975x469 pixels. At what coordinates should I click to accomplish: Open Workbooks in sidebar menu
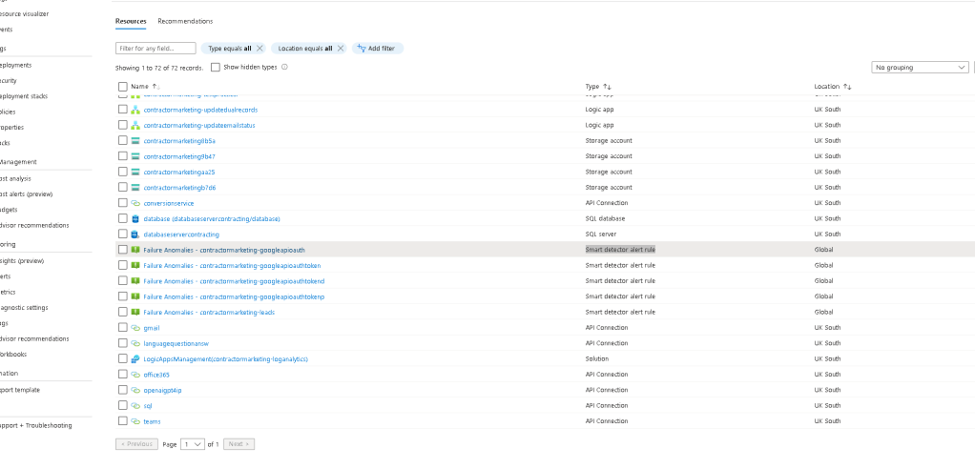click(13, 354)
